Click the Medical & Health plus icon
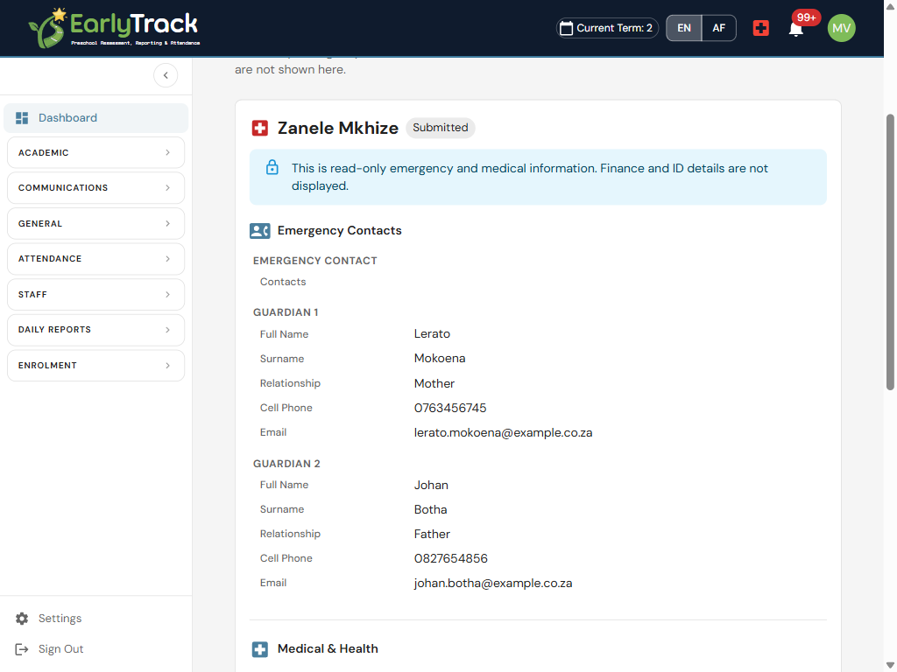This screenshot has width=897, height=672. pos(259,649)
